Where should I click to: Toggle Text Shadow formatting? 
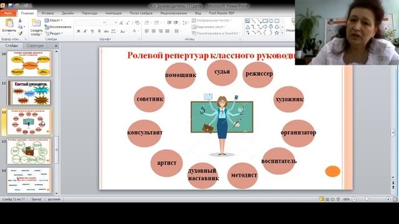(99, 31)
